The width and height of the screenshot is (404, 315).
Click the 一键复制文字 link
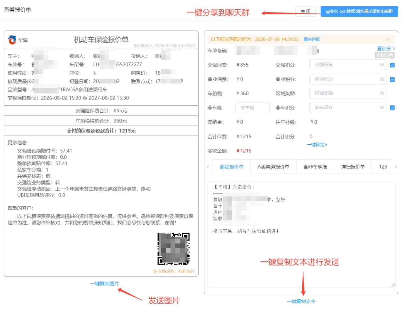pos(301,301)
